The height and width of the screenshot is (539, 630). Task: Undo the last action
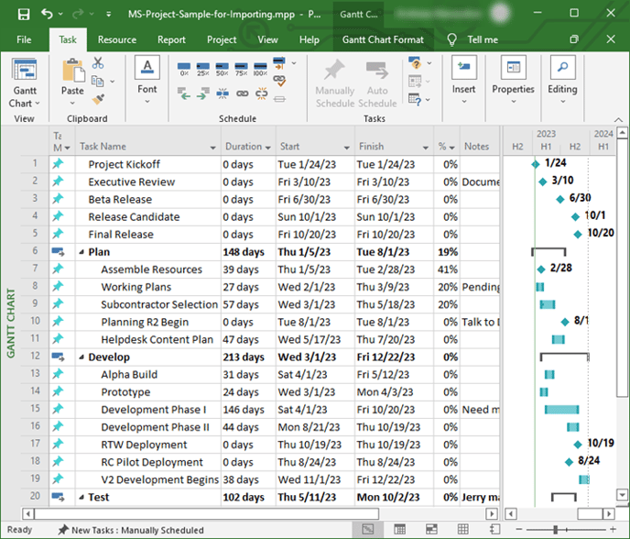47,14
